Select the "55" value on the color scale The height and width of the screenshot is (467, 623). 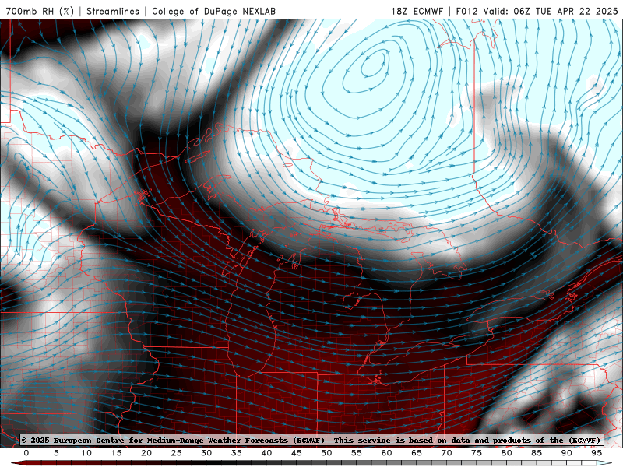click(x=357, y=453)
